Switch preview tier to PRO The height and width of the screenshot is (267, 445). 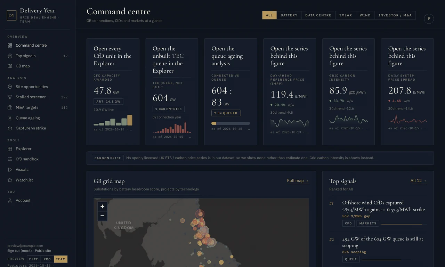47,259
